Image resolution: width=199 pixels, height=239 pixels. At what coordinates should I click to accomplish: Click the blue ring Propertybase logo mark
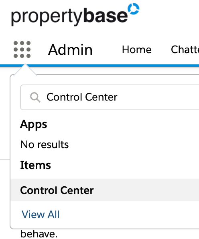tap(134, 9)
